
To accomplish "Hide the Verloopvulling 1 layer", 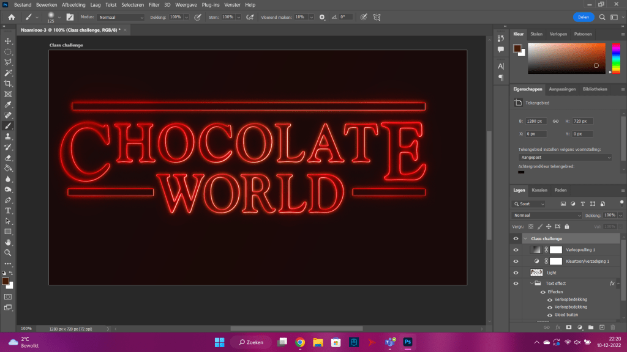I will click(x=516, y=250).
